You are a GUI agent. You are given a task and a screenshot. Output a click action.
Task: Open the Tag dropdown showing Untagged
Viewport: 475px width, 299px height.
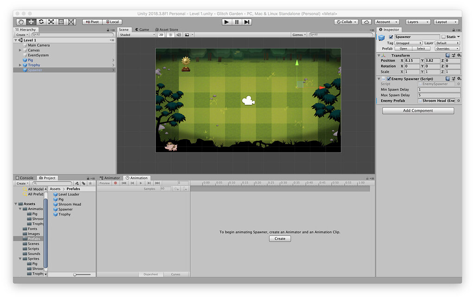(408, 43)
